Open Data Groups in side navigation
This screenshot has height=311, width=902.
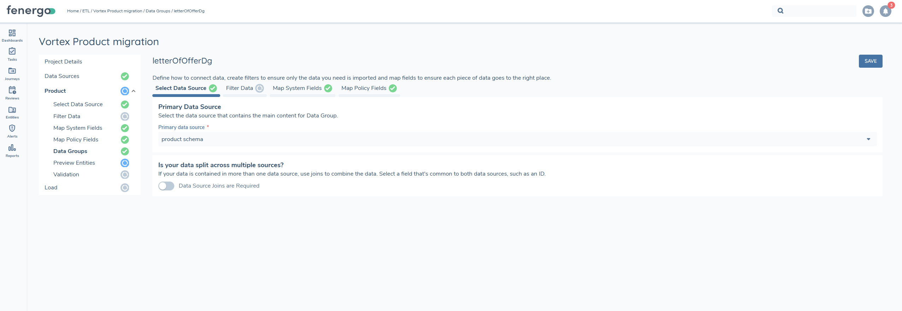coord(70,151)
